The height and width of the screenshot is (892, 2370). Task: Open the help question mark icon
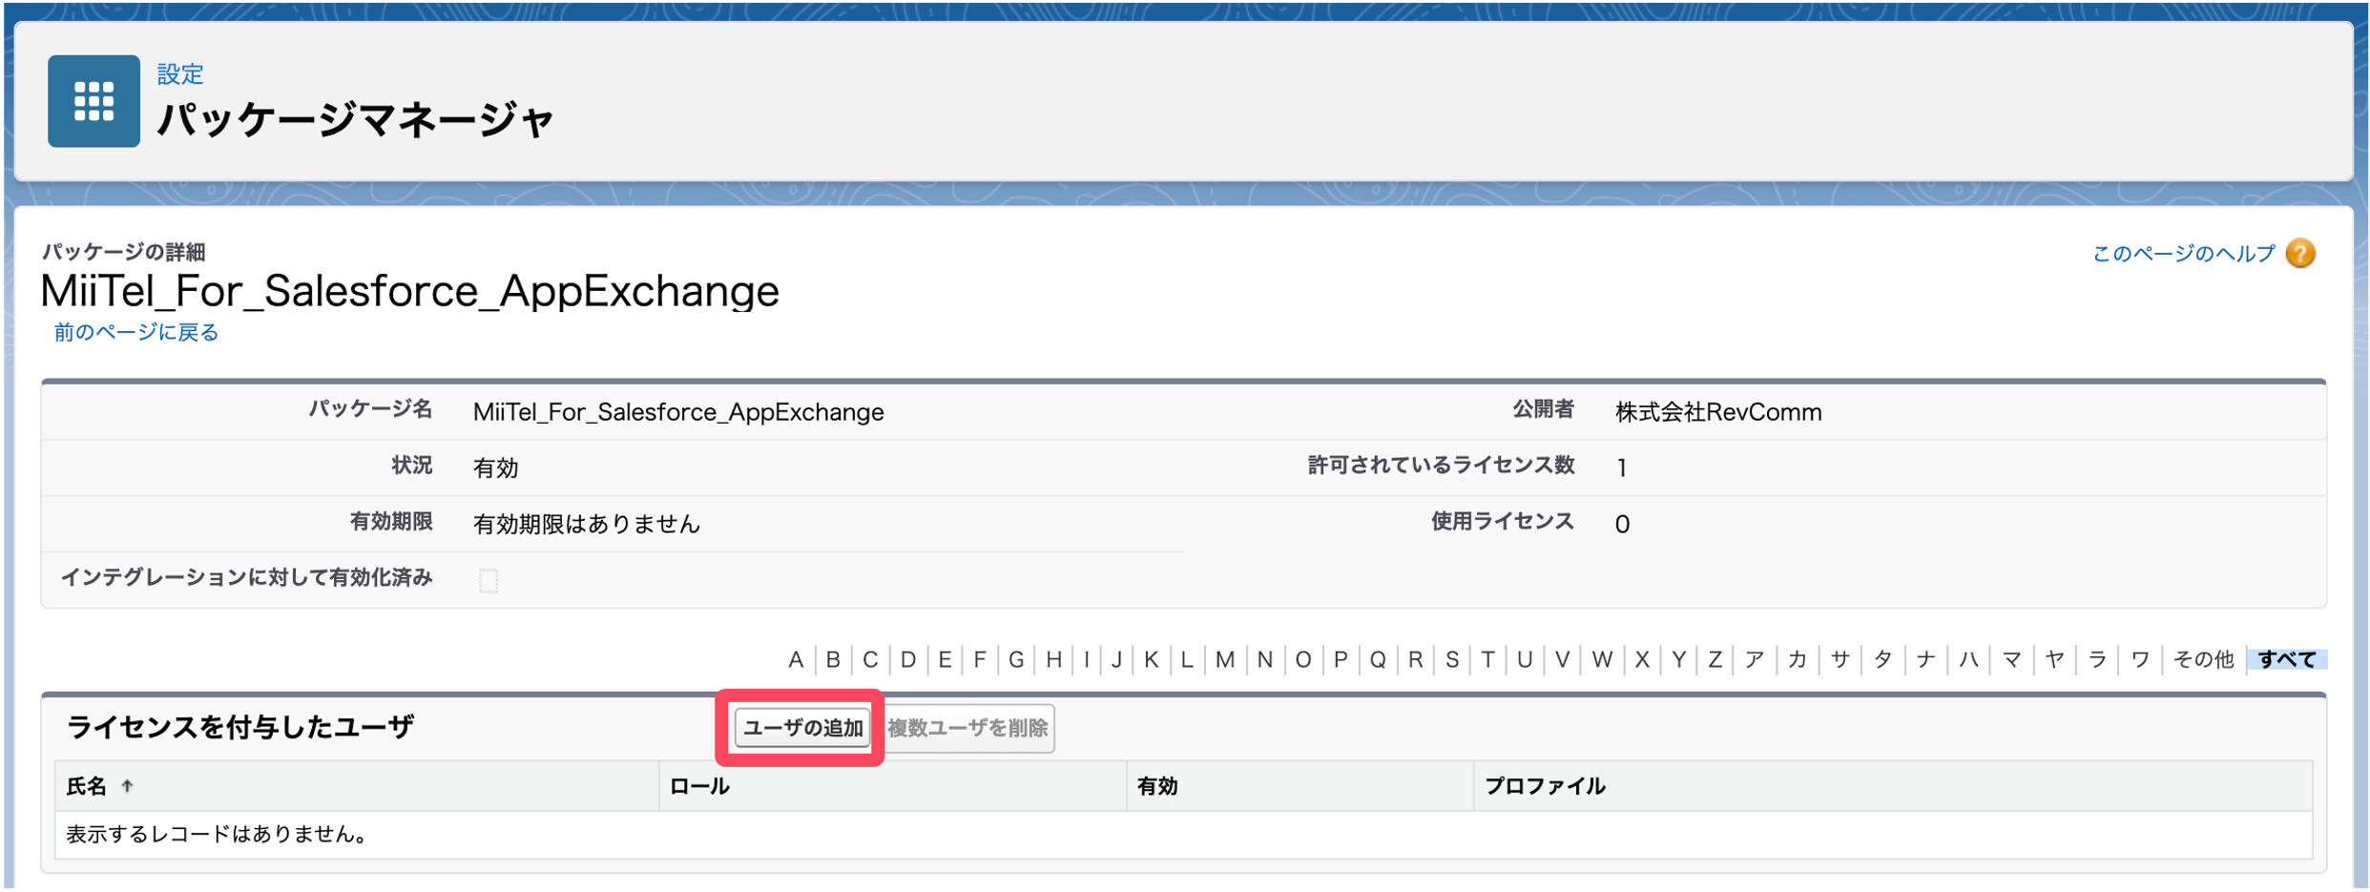pos(2300,254)
